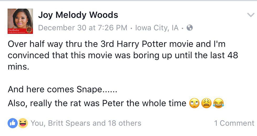
Task: Click the globe public audience icon
Action: pyautogui.click(x=190, y=28)
